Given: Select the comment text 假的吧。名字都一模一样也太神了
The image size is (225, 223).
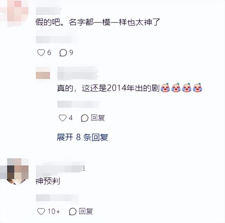Looking at the screenshot, I should click(98, 22).
